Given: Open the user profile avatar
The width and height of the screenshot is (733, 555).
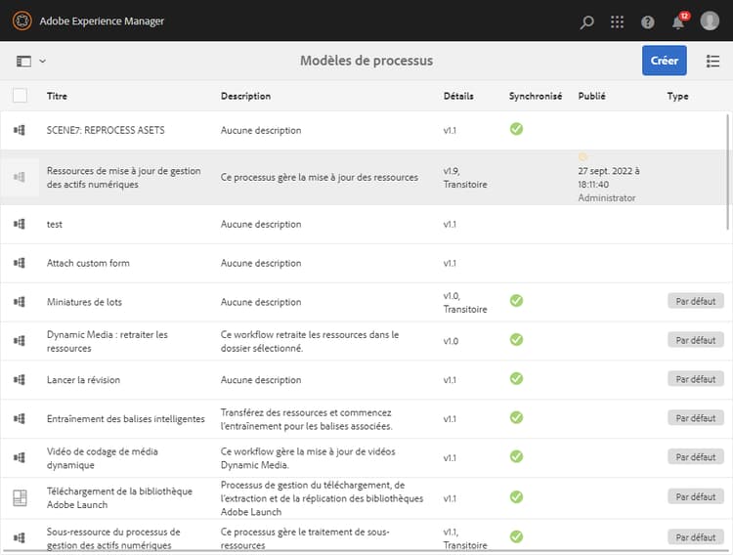Looking at the screenshot, I should (710, 21).
